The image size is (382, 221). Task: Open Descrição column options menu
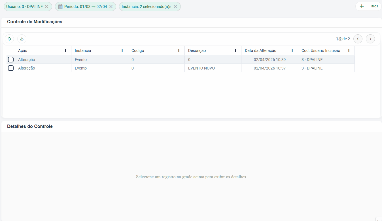[x=235, y=50]
